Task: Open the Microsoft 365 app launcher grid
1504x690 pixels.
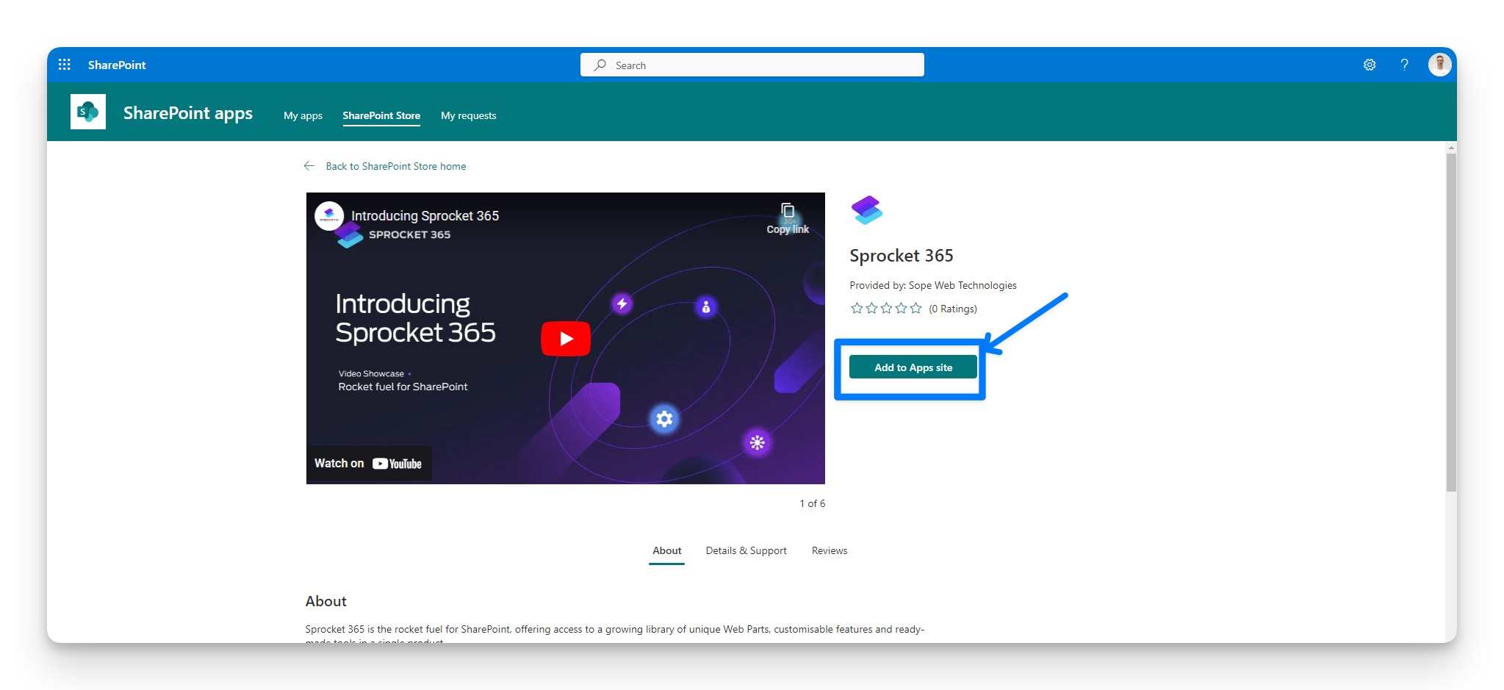Action: pos(65,65)
